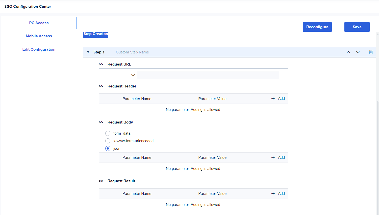Collapse the Request Header section arrows
379x215 pixels.
point(101,86)
